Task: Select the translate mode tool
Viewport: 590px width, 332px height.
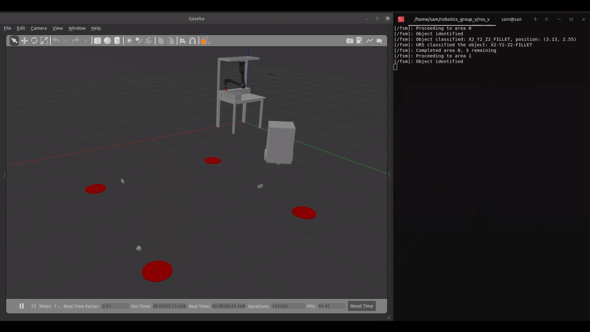Action: (x=24, y=41)
